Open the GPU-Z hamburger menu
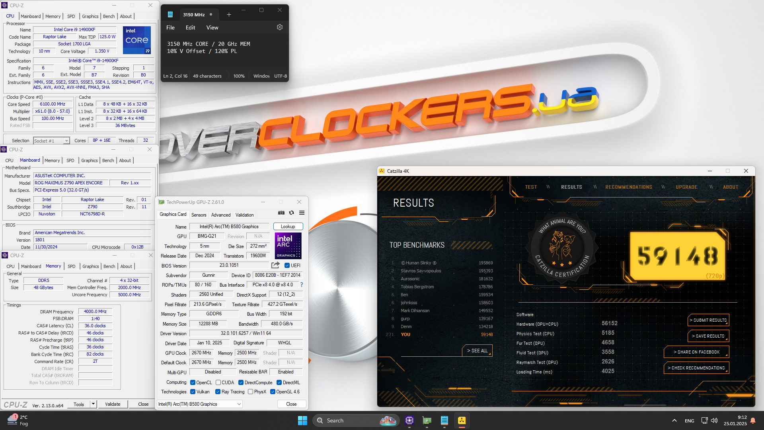The height and width of the screenshot is (430, 764). (x=302, y=213)
